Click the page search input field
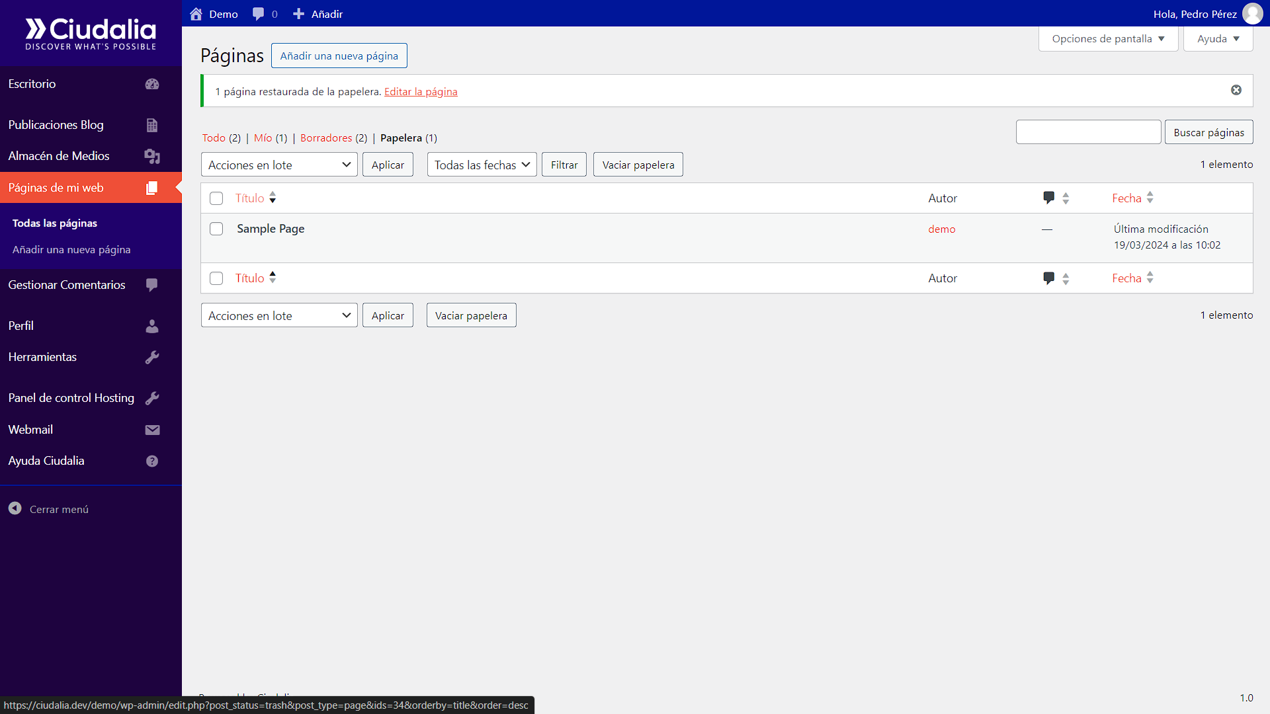 pyautogui.click(x=1088, y=132)
